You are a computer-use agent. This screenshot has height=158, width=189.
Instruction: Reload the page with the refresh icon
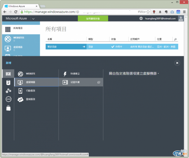pos(16,12)
